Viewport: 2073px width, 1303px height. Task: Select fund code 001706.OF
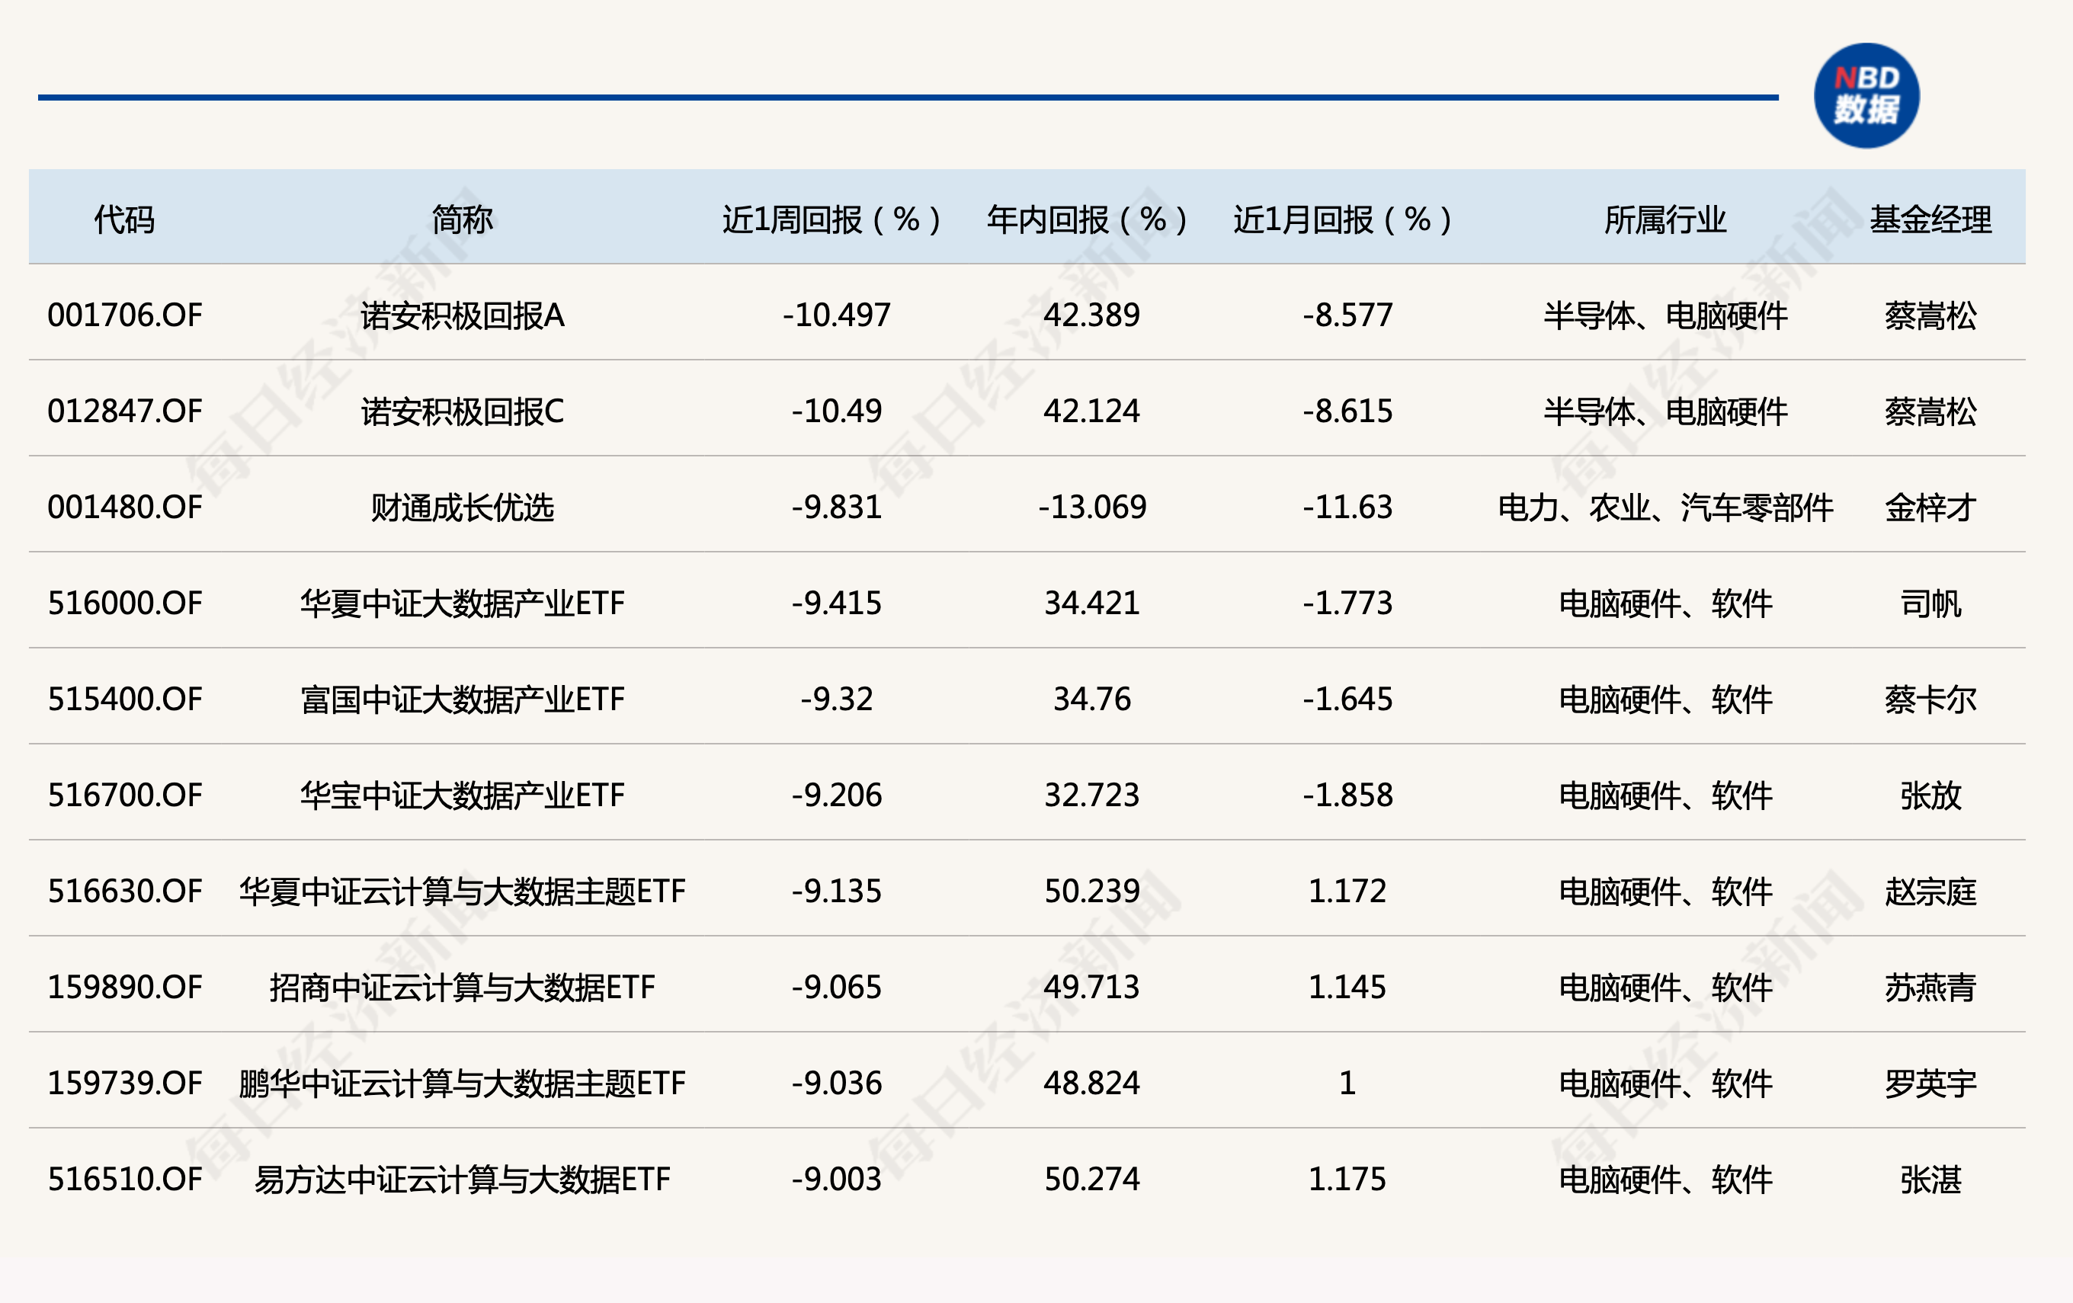(x=125, y=315)
